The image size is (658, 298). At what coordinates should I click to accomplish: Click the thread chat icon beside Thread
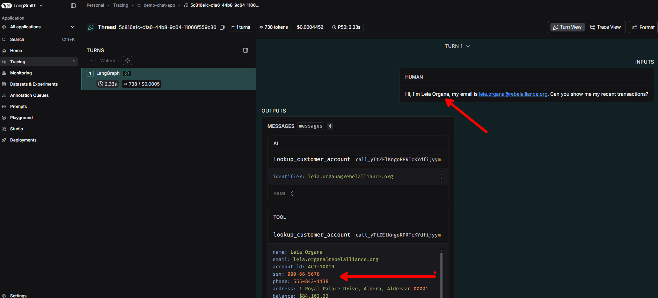[x=91, y=27]
